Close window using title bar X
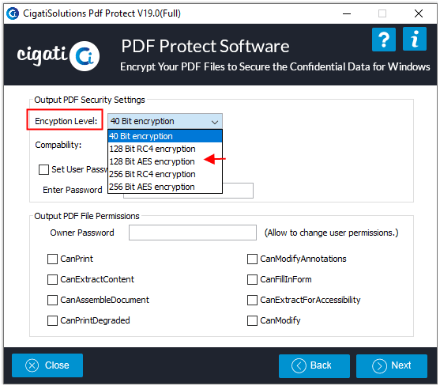This screenshot has height=386, width=440. (x=419, y=13)
